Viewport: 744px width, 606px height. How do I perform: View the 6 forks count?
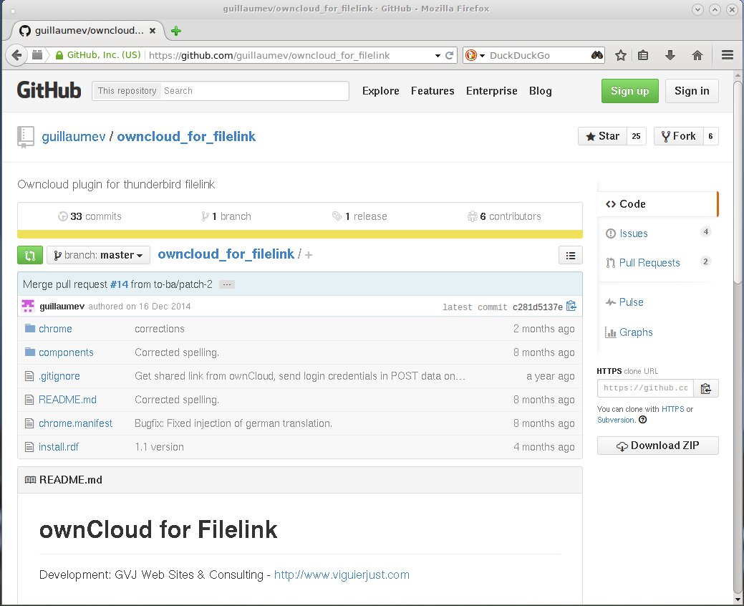(711, 136)
